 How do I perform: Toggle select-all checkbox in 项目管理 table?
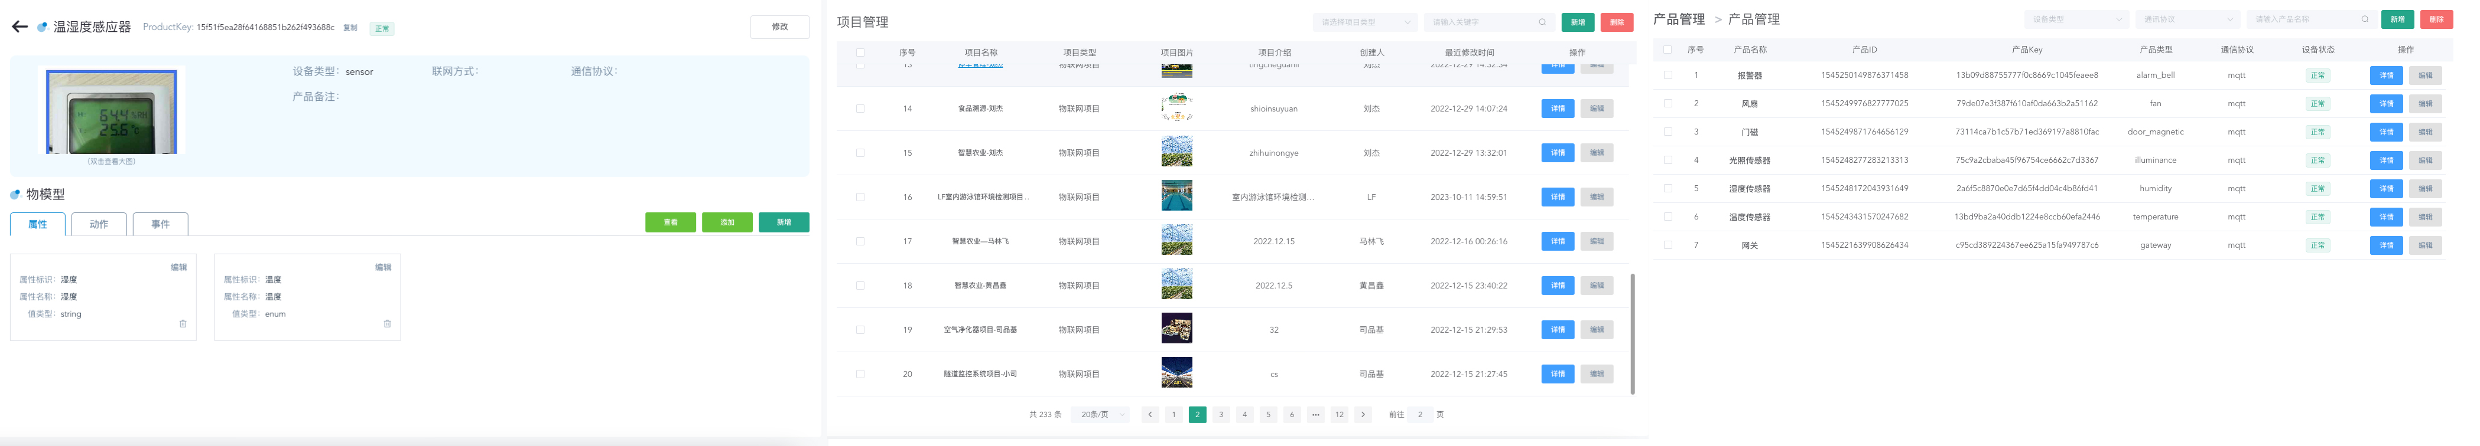(860, 53)
